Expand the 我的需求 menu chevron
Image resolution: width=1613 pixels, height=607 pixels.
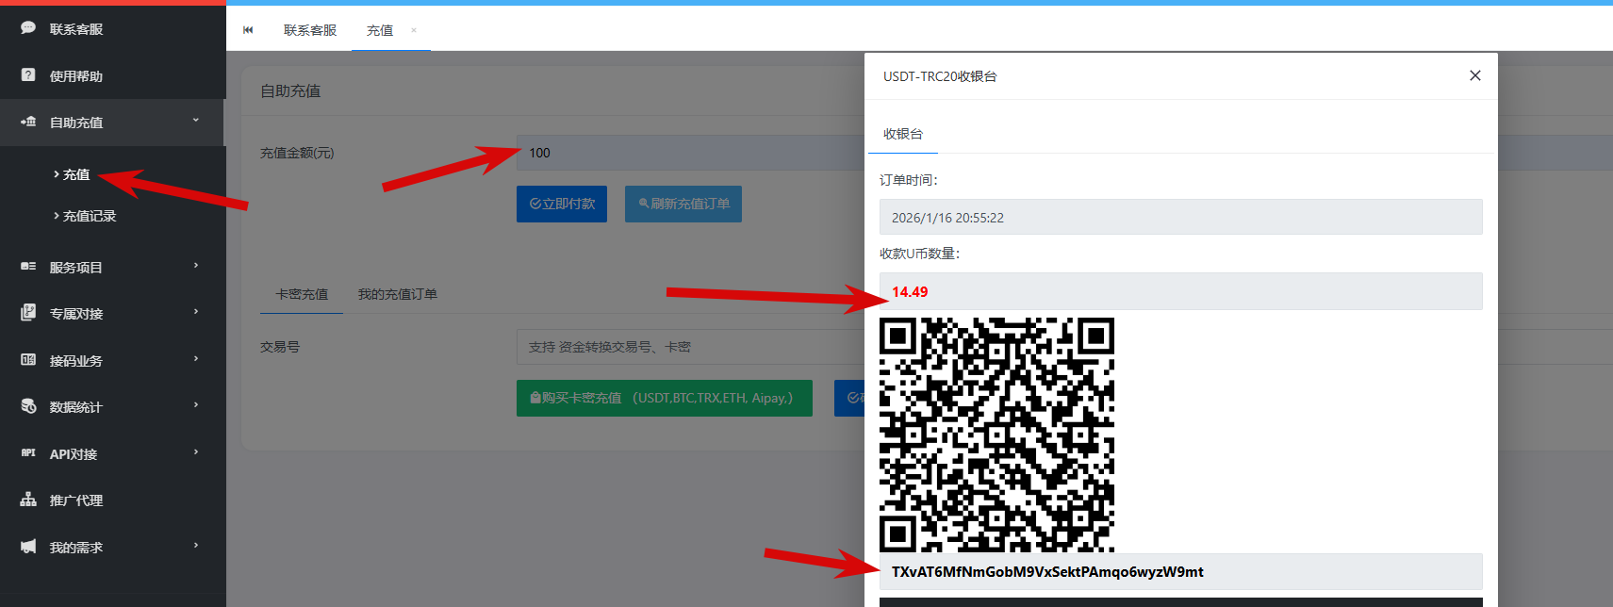(x=196, y=546)
